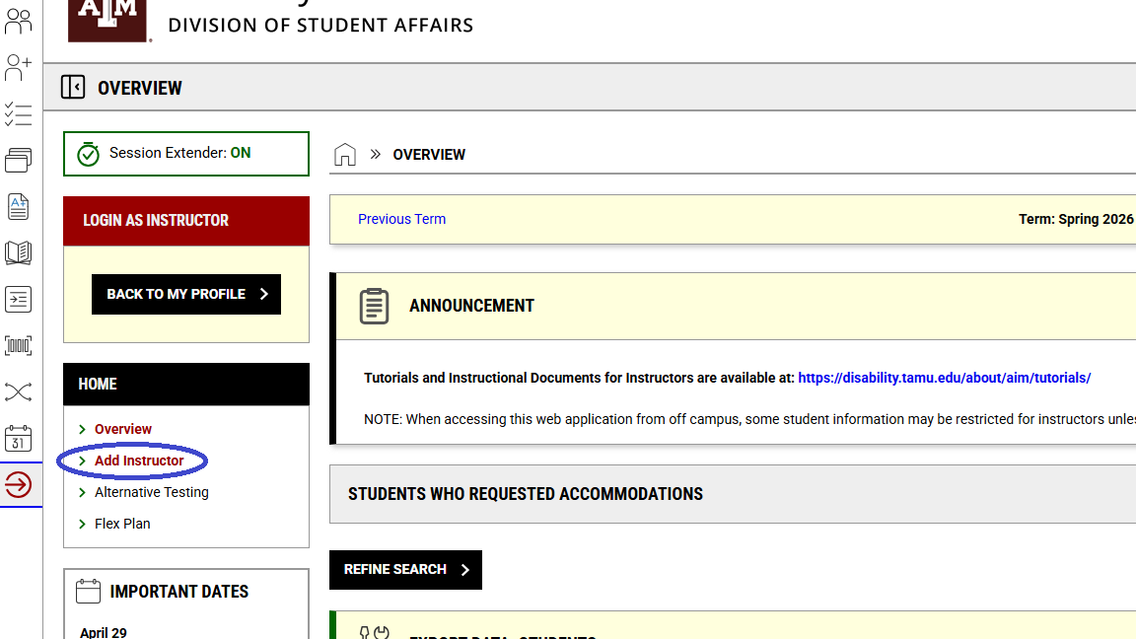Click the add person icon in sidebar
This screenshot has width=1136, height=639.
pos(19,67)
